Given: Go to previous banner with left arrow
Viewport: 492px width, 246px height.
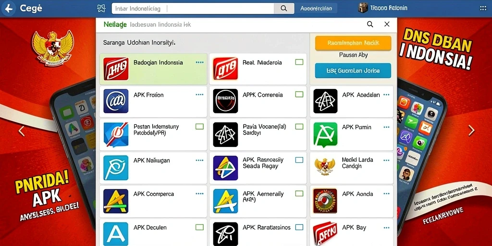Looking at the screenshot, I should pyautogui.click(x=21, y=131).
